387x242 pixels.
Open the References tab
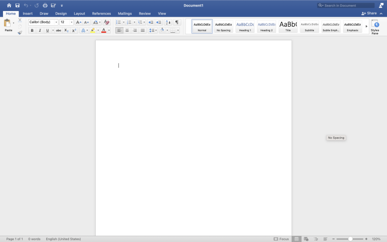click(101, 14)
